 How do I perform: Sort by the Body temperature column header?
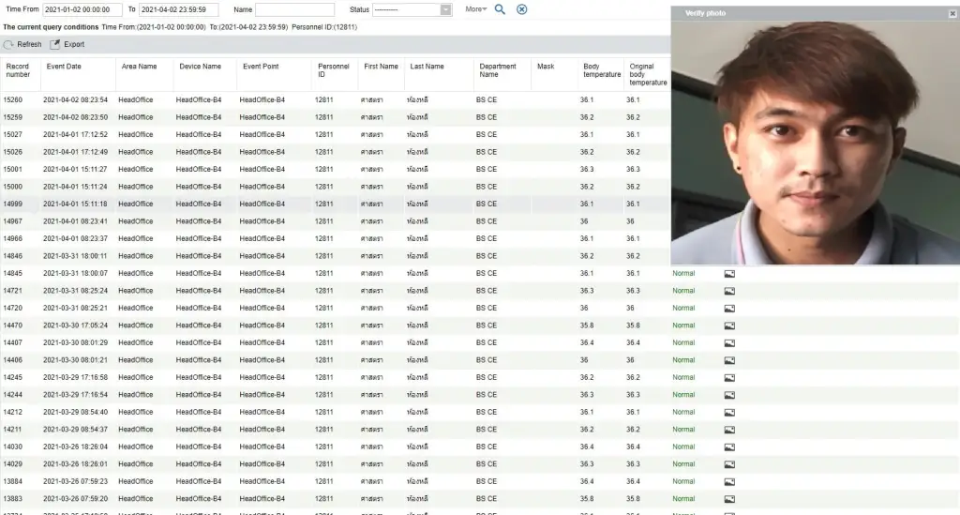click(x=601, y=70)
